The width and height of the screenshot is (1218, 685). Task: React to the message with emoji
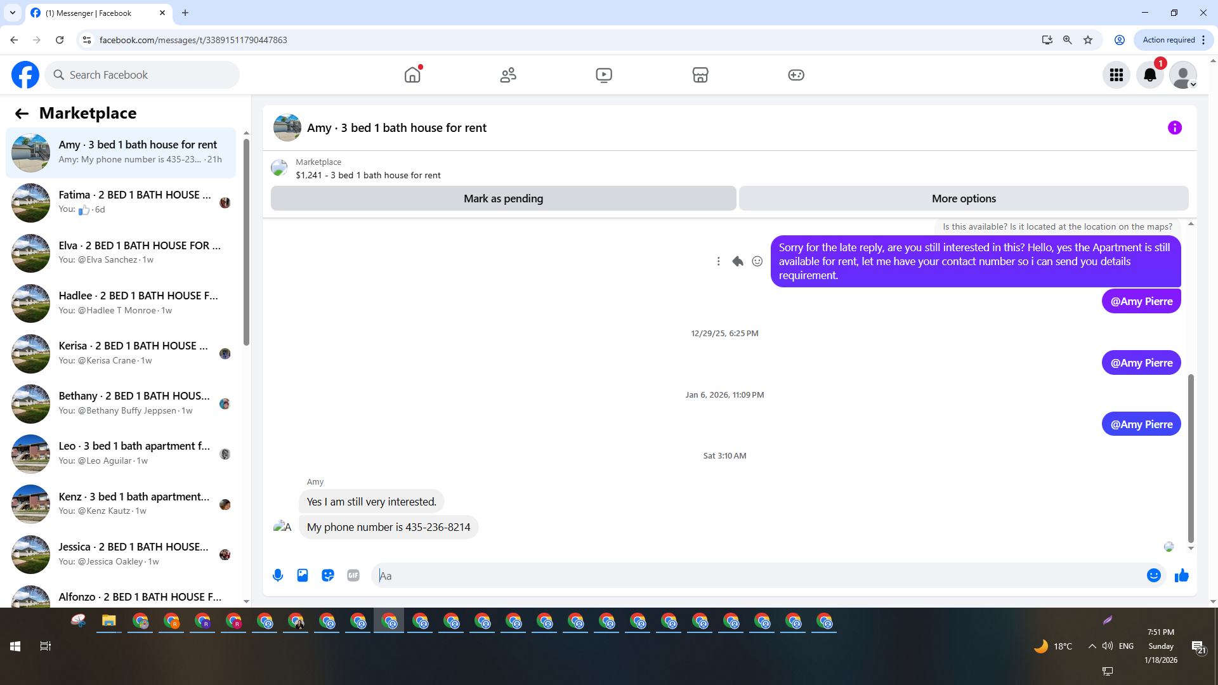point(757,261)
